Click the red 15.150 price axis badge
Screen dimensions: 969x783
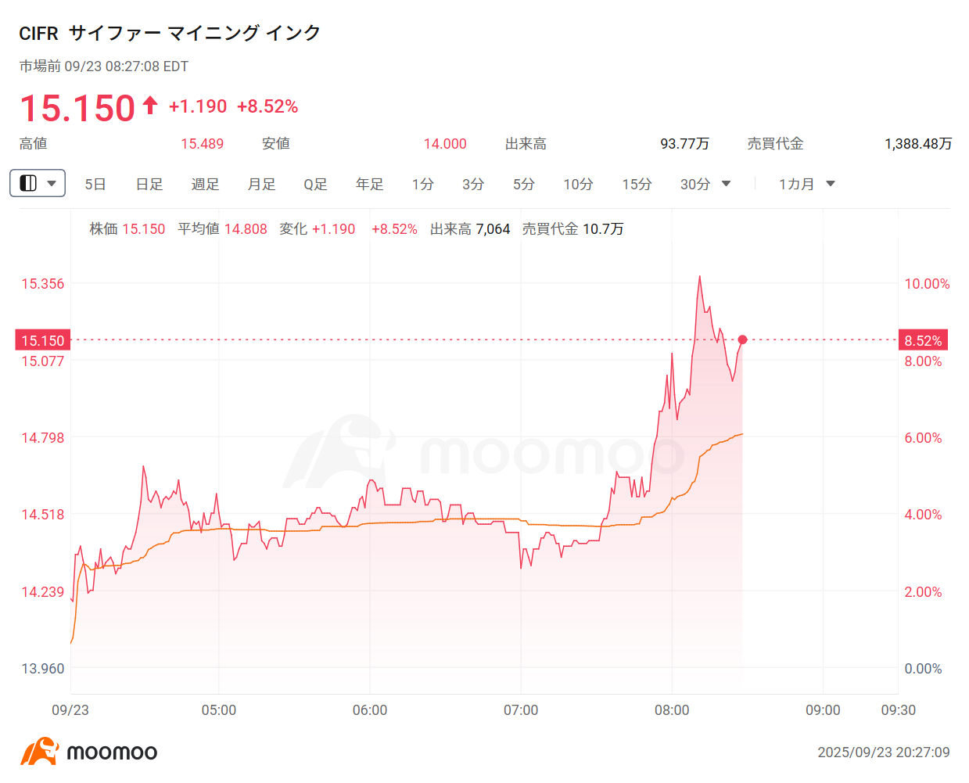tap(43, 339)
